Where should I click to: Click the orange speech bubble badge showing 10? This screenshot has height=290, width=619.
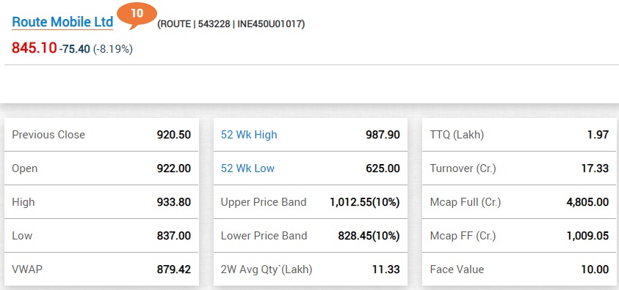point(137,15)
